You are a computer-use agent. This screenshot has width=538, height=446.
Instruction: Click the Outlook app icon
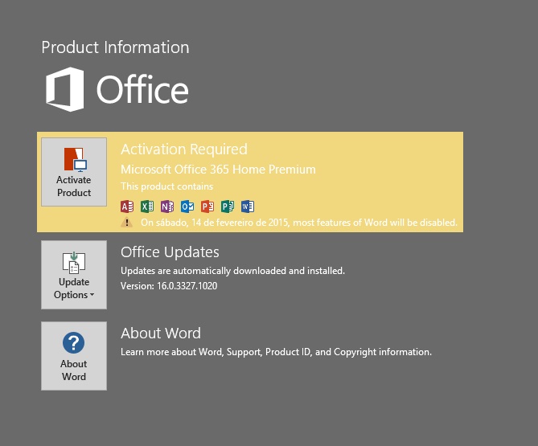(x=187, y=207)
